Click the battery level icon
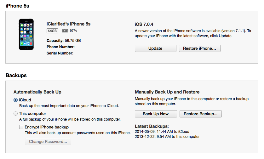This screenshot has width=264, height=159. tap(65, 31)
